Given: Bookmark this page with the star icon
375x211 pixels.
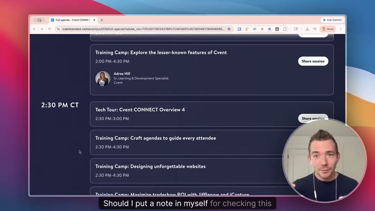Looking at the screenshot, I should [x=229, y=29].
